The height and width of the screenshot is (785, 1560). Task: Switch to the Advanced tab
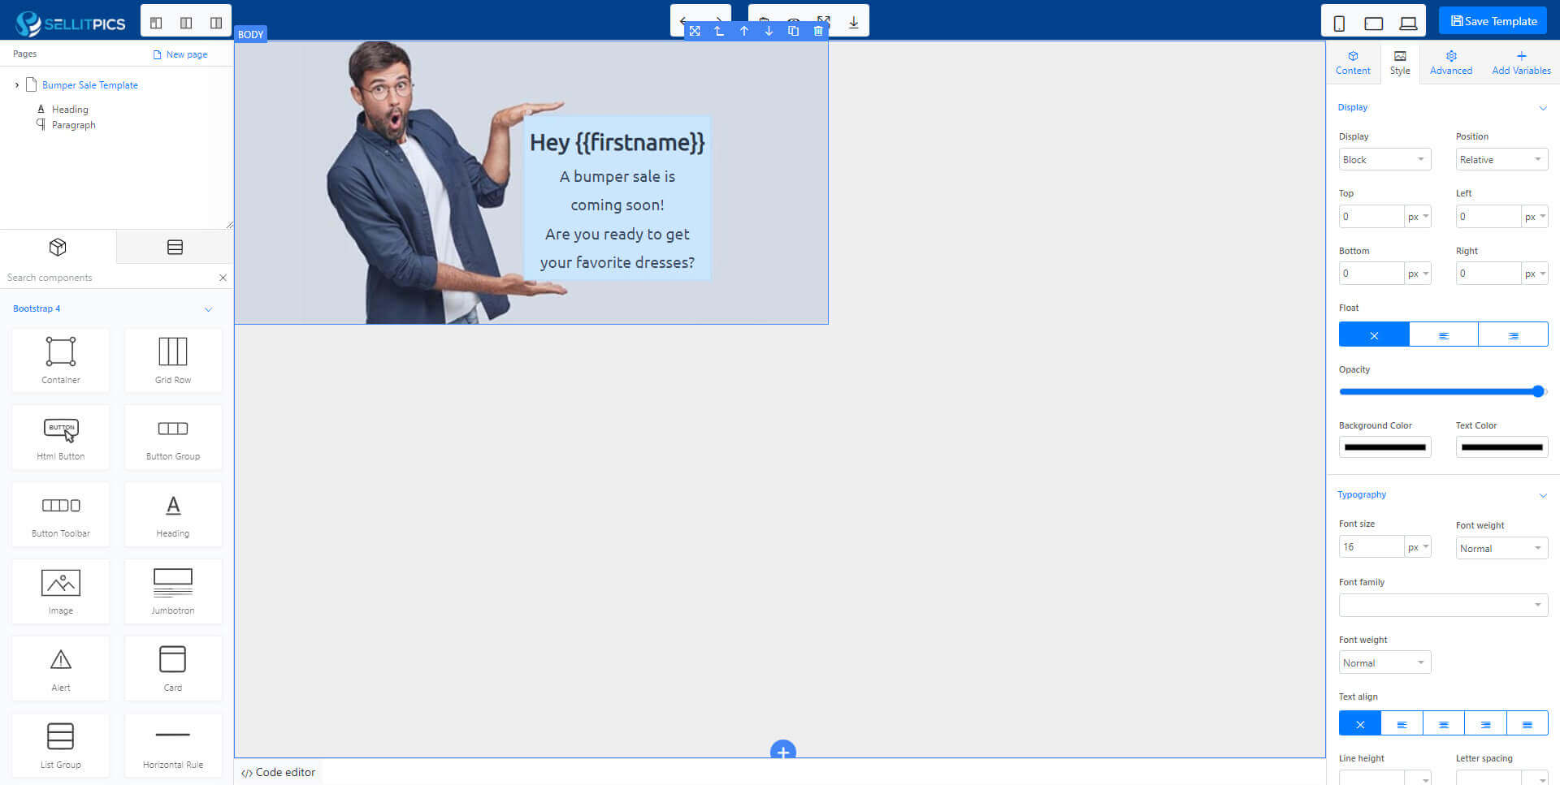pyautogui.click(x=1450, y=63)
